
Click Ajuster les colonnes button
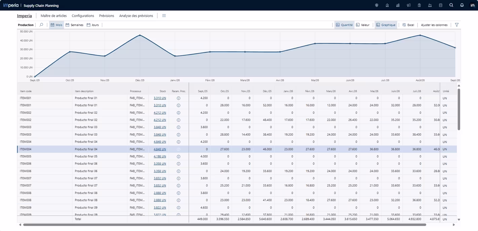point(434,25)
